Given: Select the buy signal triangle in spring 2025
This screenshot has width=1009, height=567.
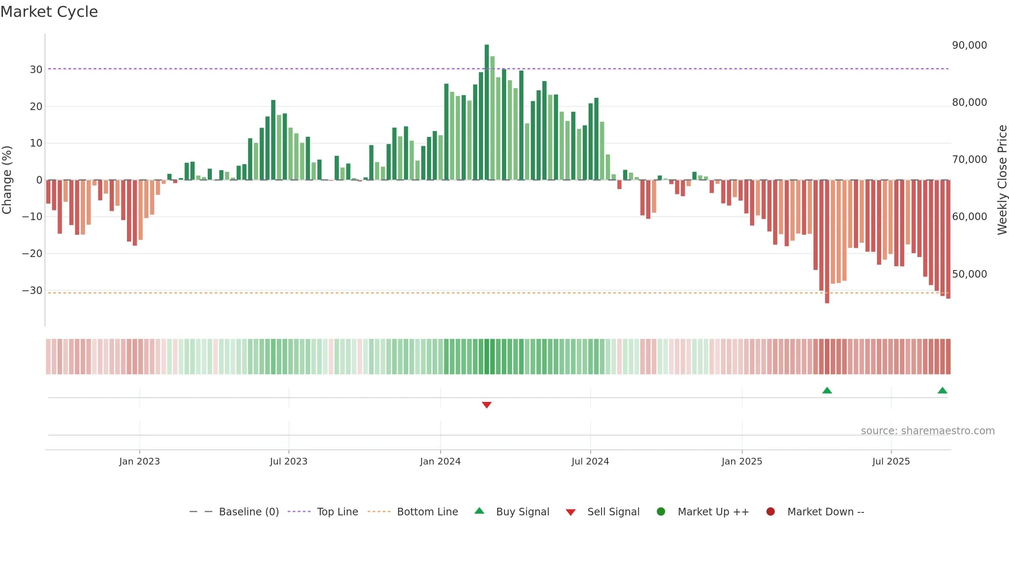Looking at the screenshot, I should [827, 391].
